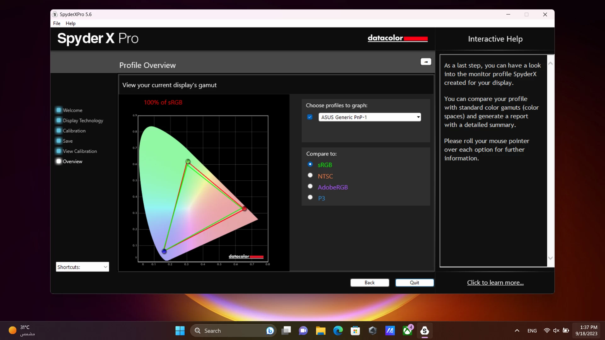Click the View Calibration step icon
Viewport: 605px width, 340px height.
pyautogui.click(x=59, y=151)
